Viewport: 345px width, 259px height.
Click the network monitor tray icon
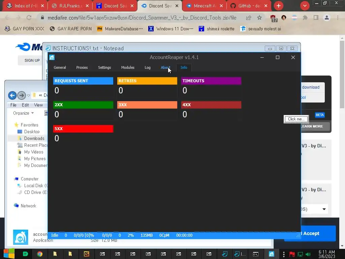[x=300, y=254]
